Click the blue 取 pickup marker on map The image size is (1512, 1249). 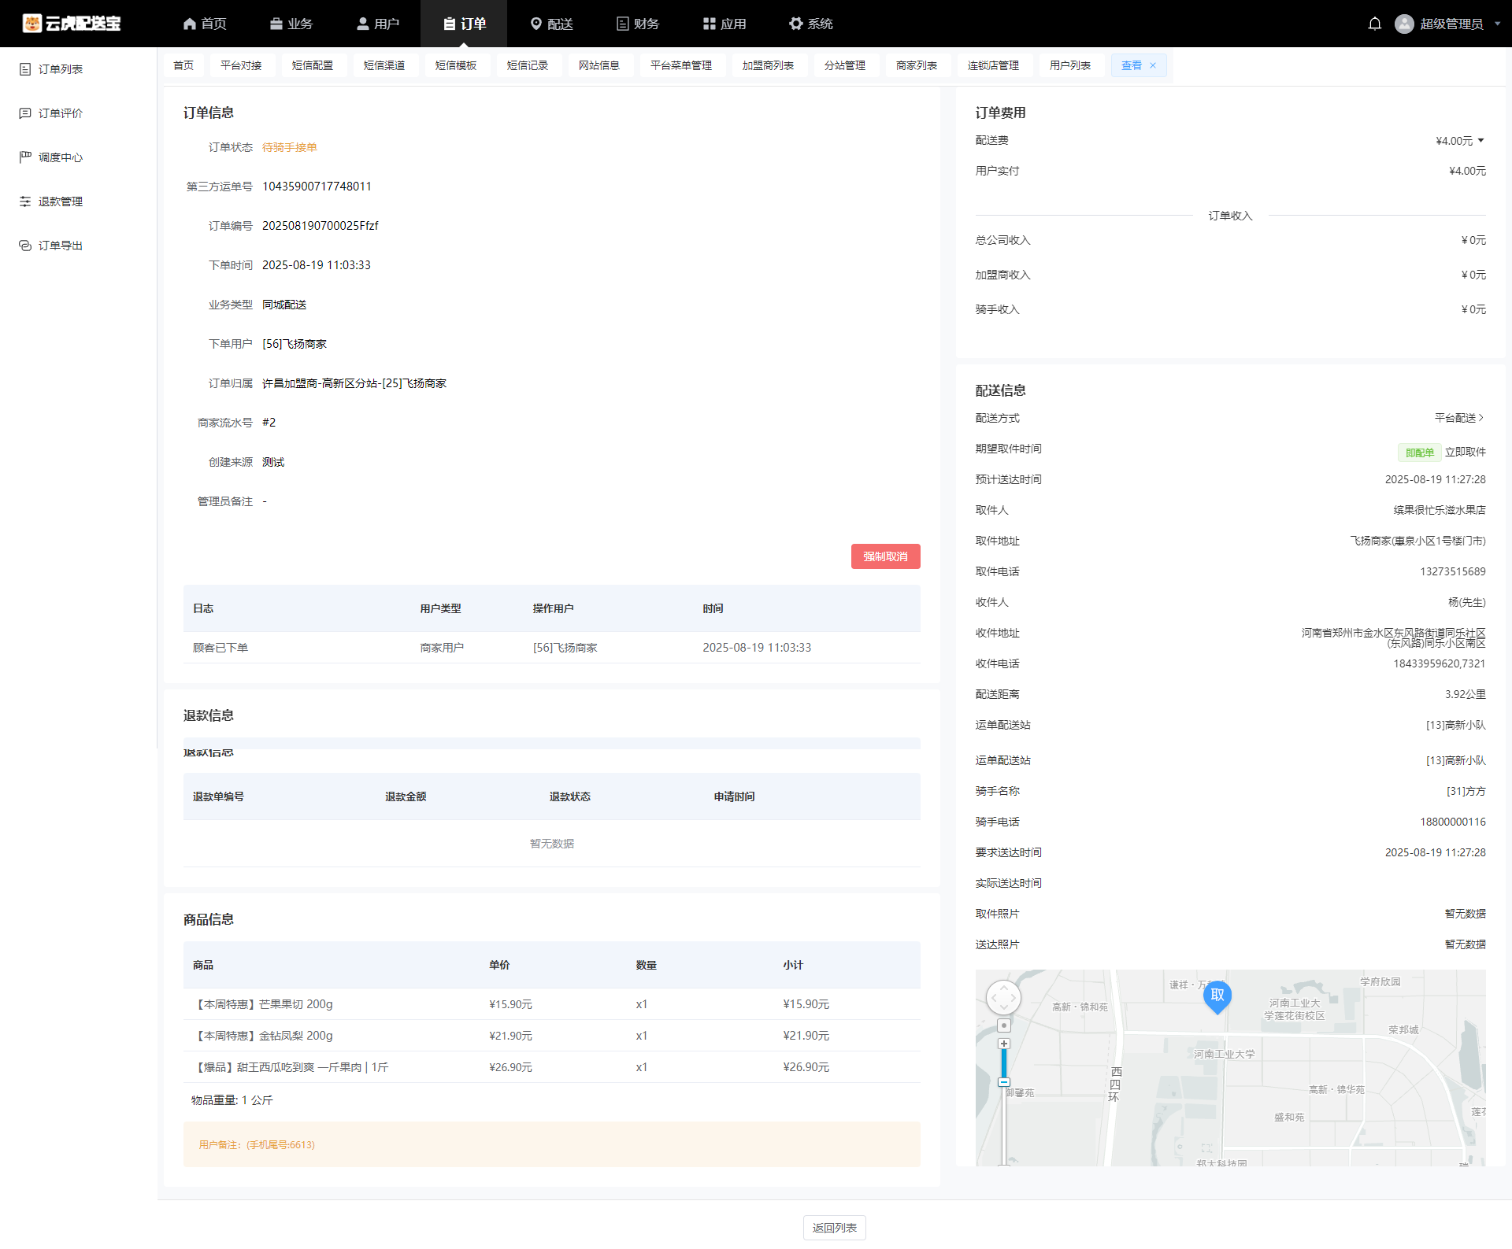pyautogui.click(x=1217, y=996)
